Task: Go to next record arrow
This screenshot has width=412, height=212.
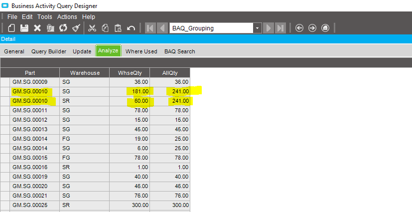Action: 269,28
